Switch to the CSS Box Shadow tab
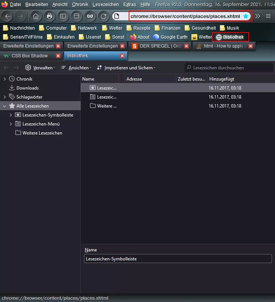 (x=29, y=56)
